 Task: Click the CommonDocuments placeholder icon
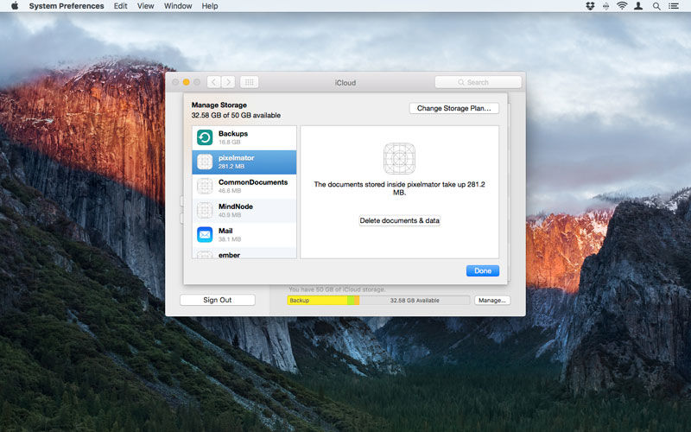(205, 186)
